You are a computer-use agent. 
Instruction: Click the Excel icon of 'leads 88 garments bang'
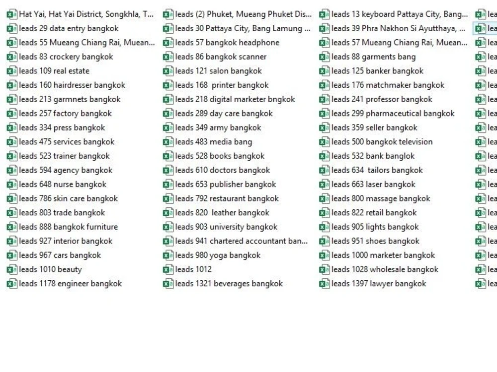[324, 57]
